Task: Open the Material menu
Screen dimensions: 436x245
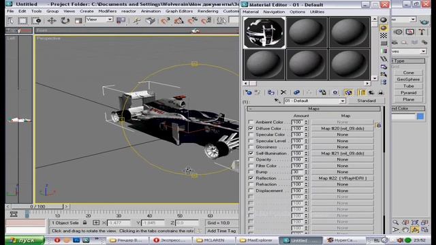Action: [251, 12]
